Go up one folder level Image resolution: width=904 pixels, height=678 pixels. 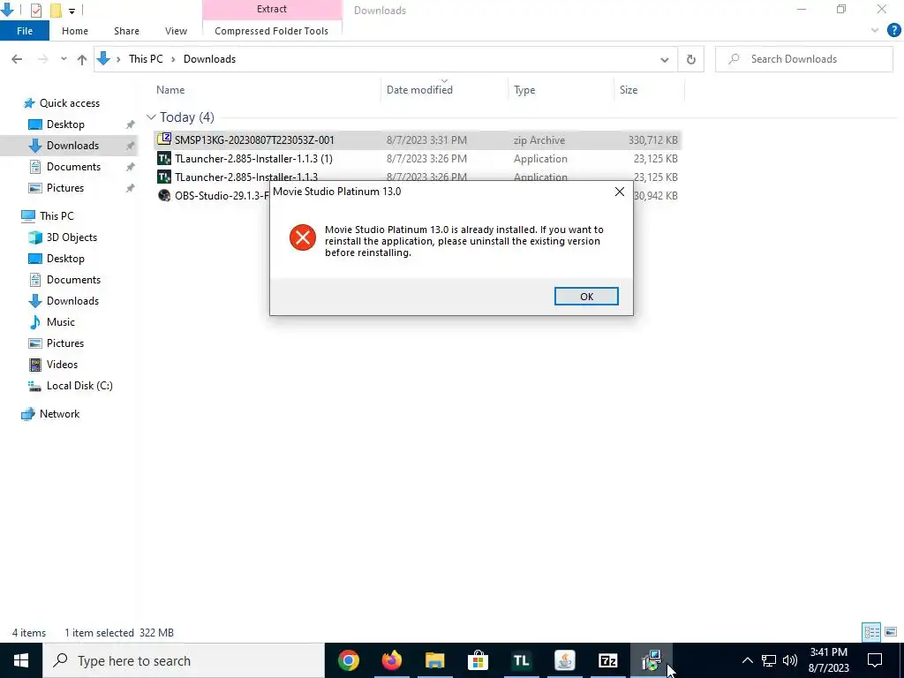pos(82,59)
